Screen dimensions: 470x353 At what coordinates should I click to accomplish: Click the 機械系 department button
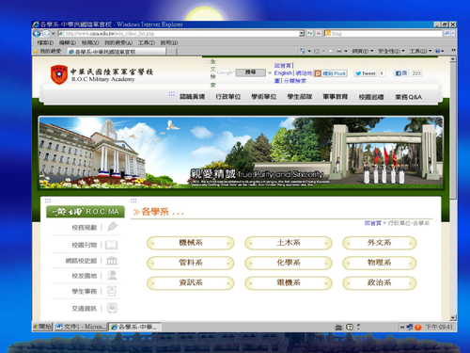coord(191,243)
